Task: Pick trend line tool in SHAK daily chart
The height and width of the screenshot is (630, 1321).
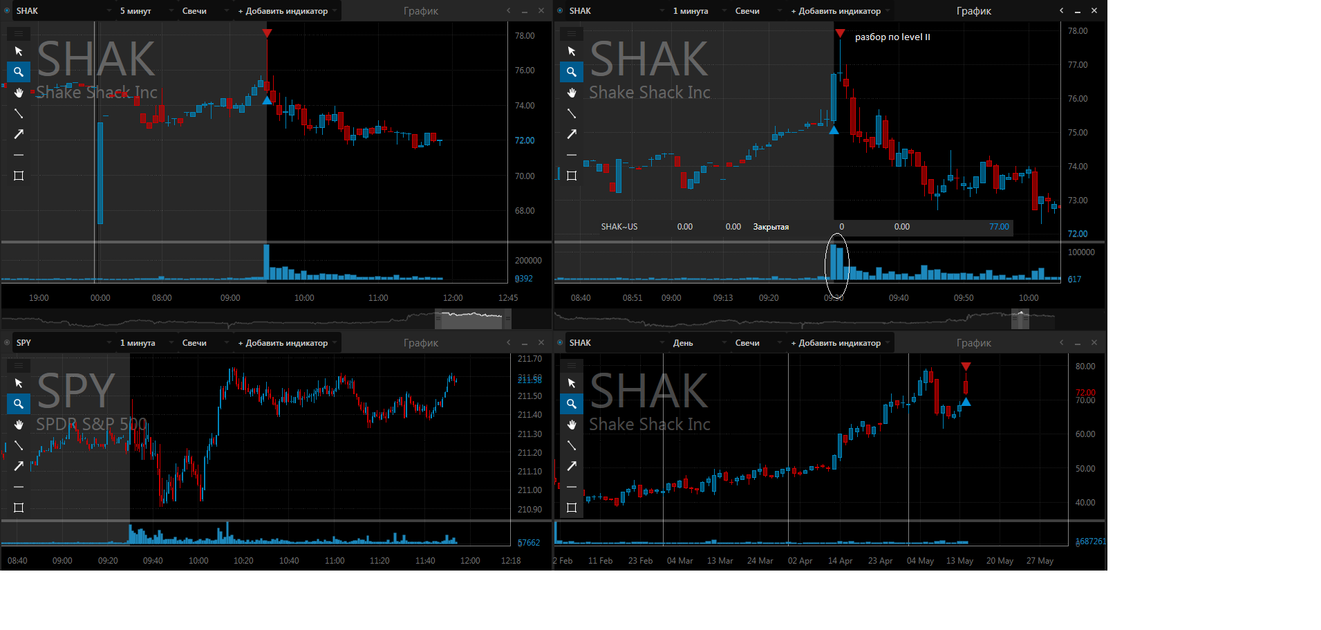Action: tap(572, 445)
